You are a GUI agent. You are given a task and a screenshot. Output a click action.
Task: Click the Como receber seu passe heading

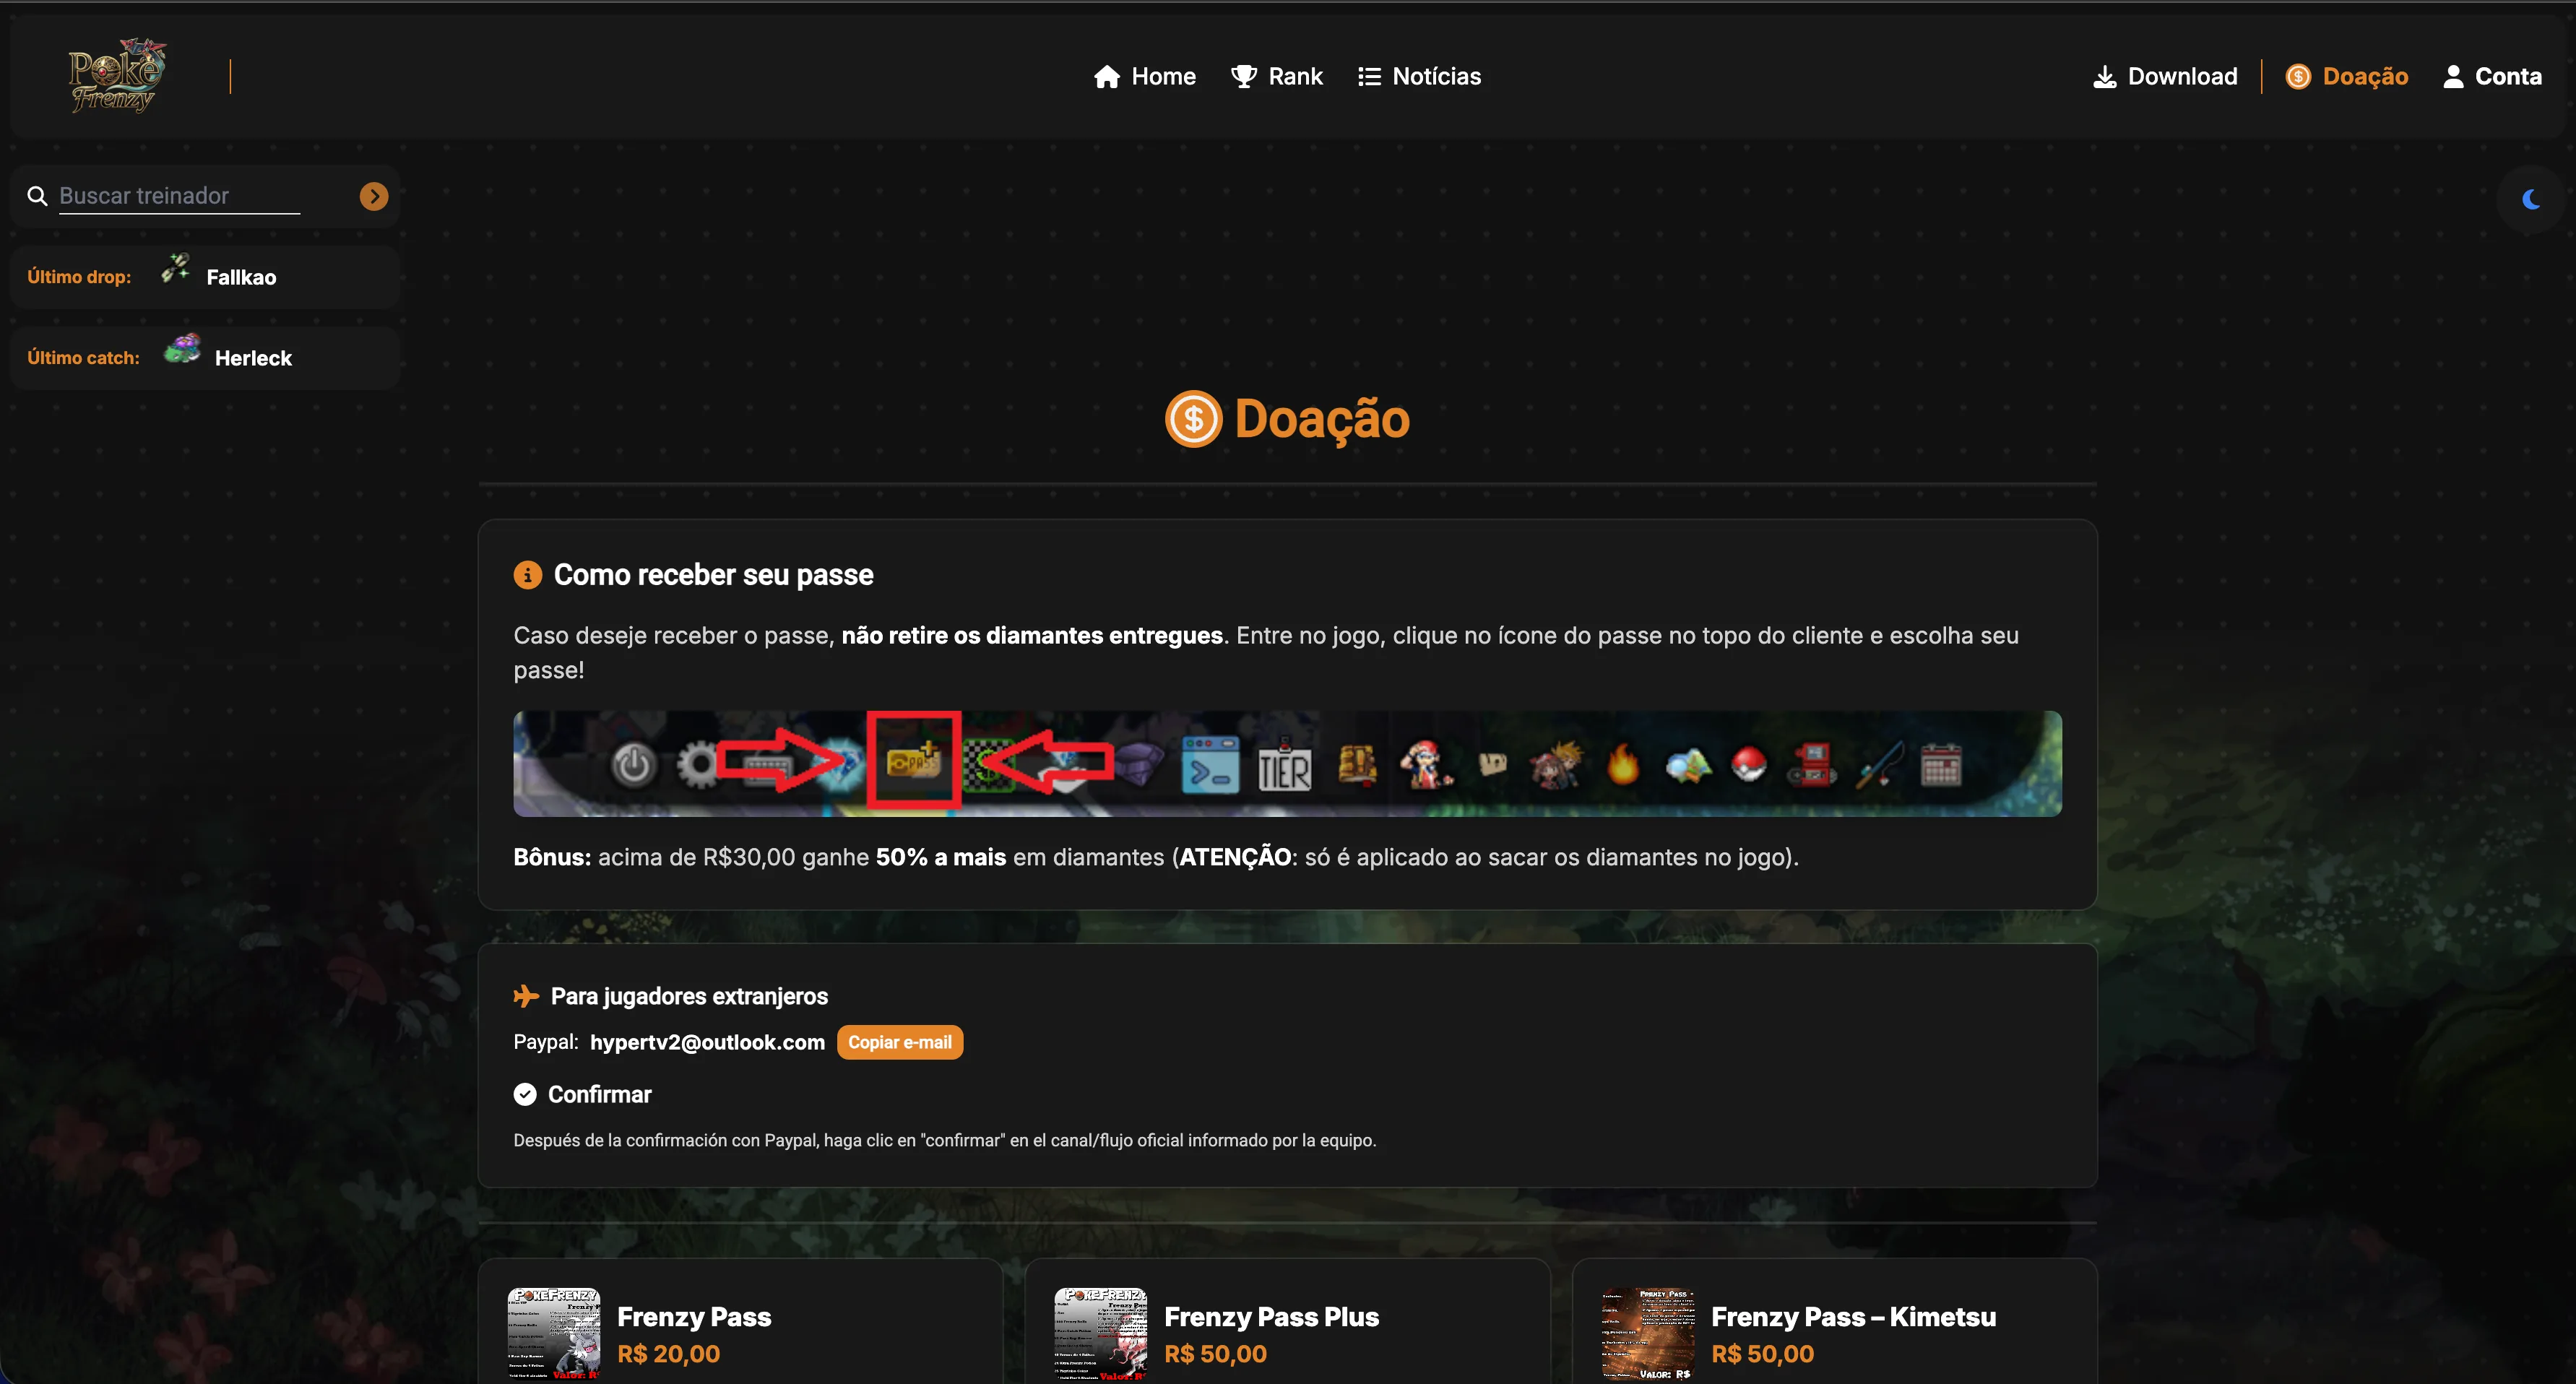pyautogui.click(x=713, y=575)
